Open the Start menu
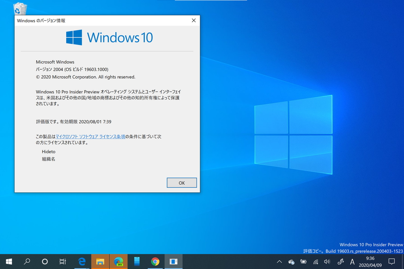The image size is (404, 269). click(x=8, y=261)
